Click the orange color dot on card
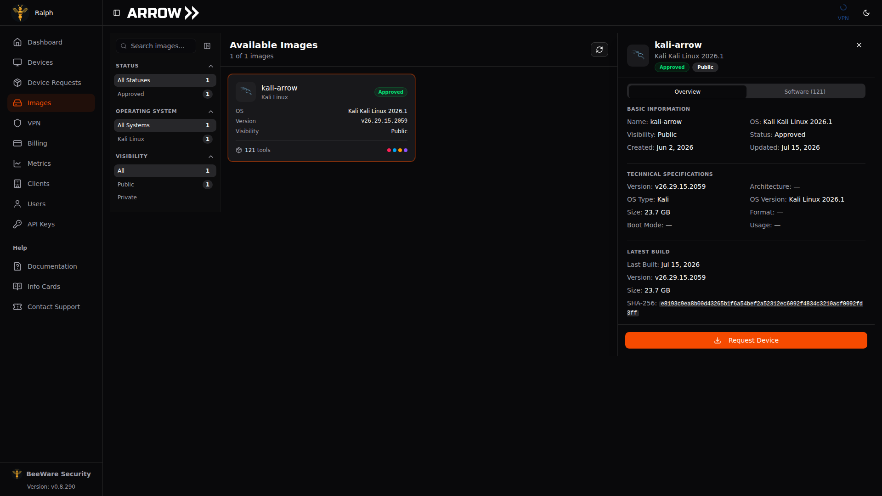Screen dimensions: 882x496 [x=400, y=150]
